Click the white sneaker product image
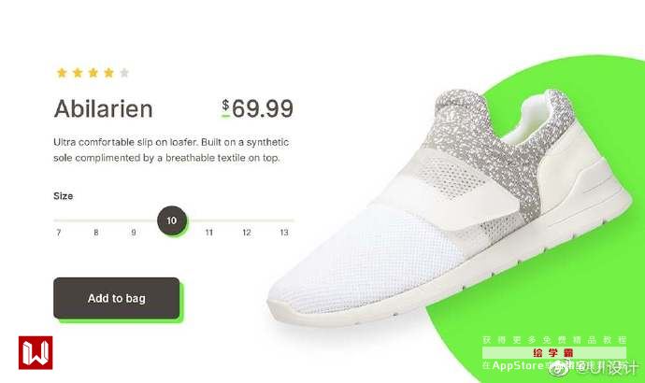The width and height of the screenshot is (645, 383). click(449, 209)
